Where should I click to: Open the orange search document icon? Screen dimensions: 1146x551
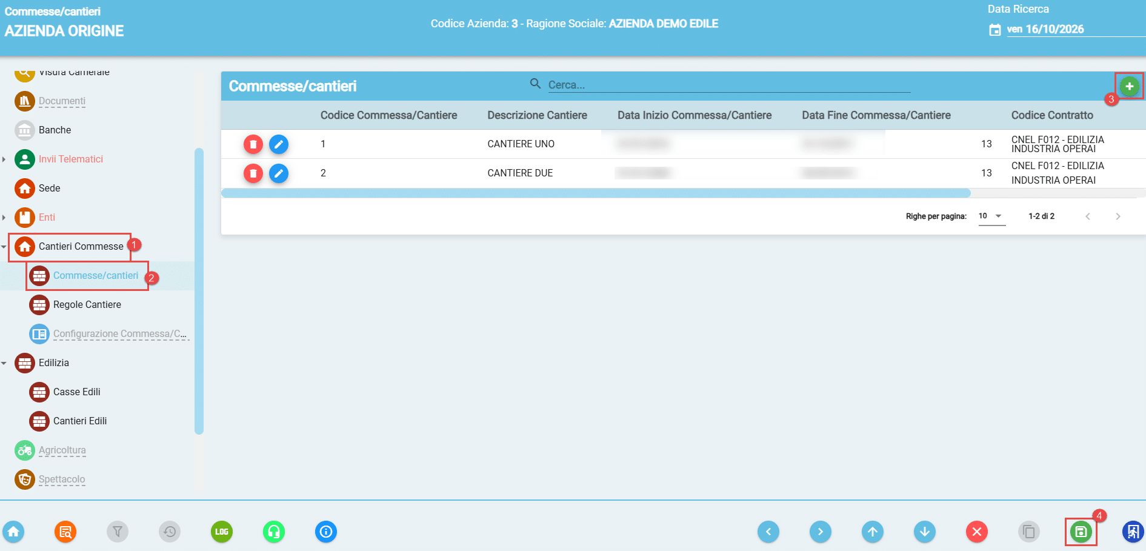coord(65,532)
